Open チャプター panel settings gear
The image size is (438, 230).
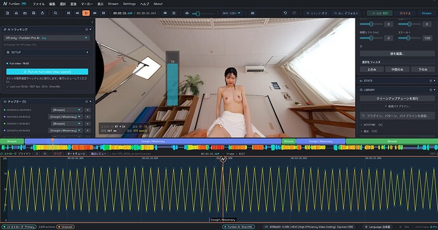click(86, 101)
